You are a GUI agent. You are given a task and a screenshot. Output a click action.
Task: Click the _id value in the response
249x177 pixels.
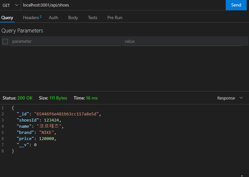pos(68,114)
